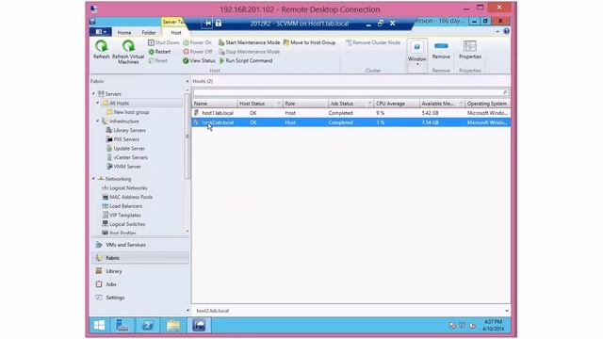Click Remove Cluster Node
This screenshot has width=603, height=339.
pos(373,42)
